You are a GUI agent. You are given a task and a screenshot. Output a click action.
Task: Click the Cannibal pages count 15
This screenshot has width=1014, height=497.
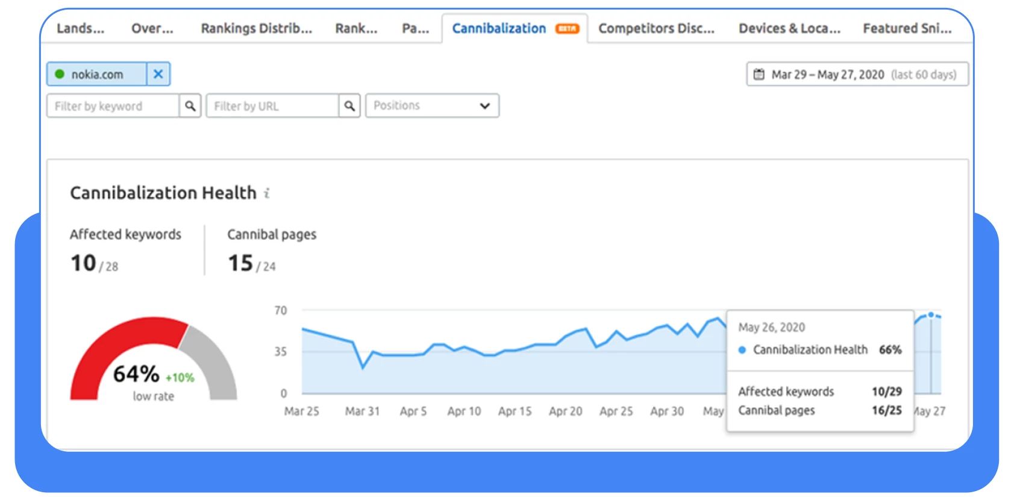[240, 263]
